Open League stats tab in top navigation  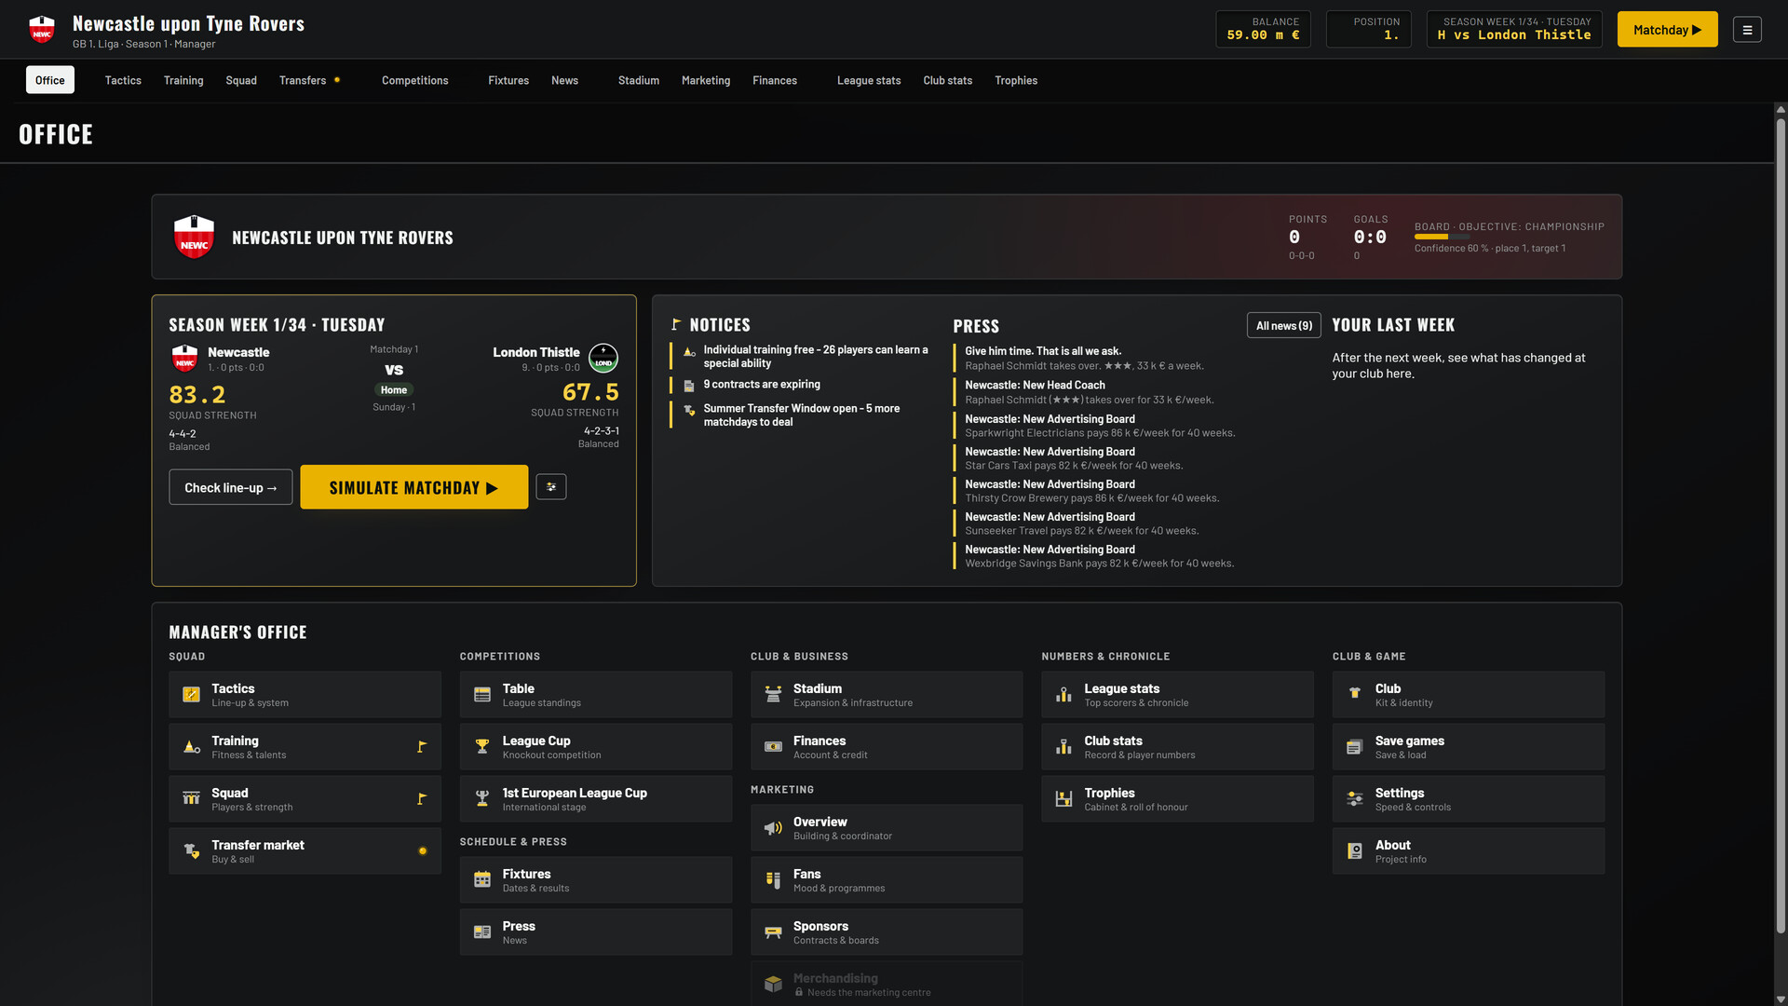click(869, 80)
